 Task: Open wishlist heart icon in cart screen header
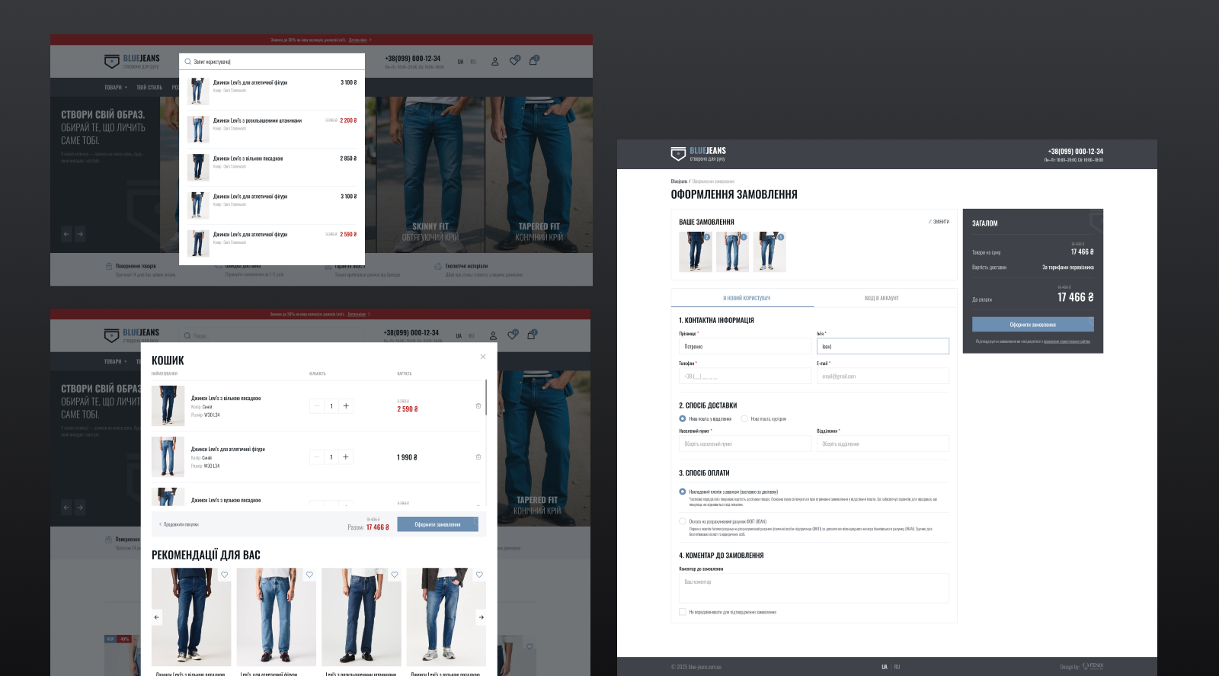click(x=513, y=335)
